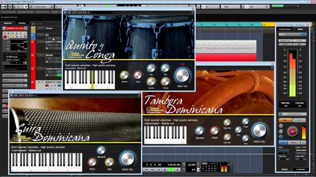The image size is (316, 177).
Task: Click the Pitch knob in Guira Dominicana
Action: click(92, 162)
